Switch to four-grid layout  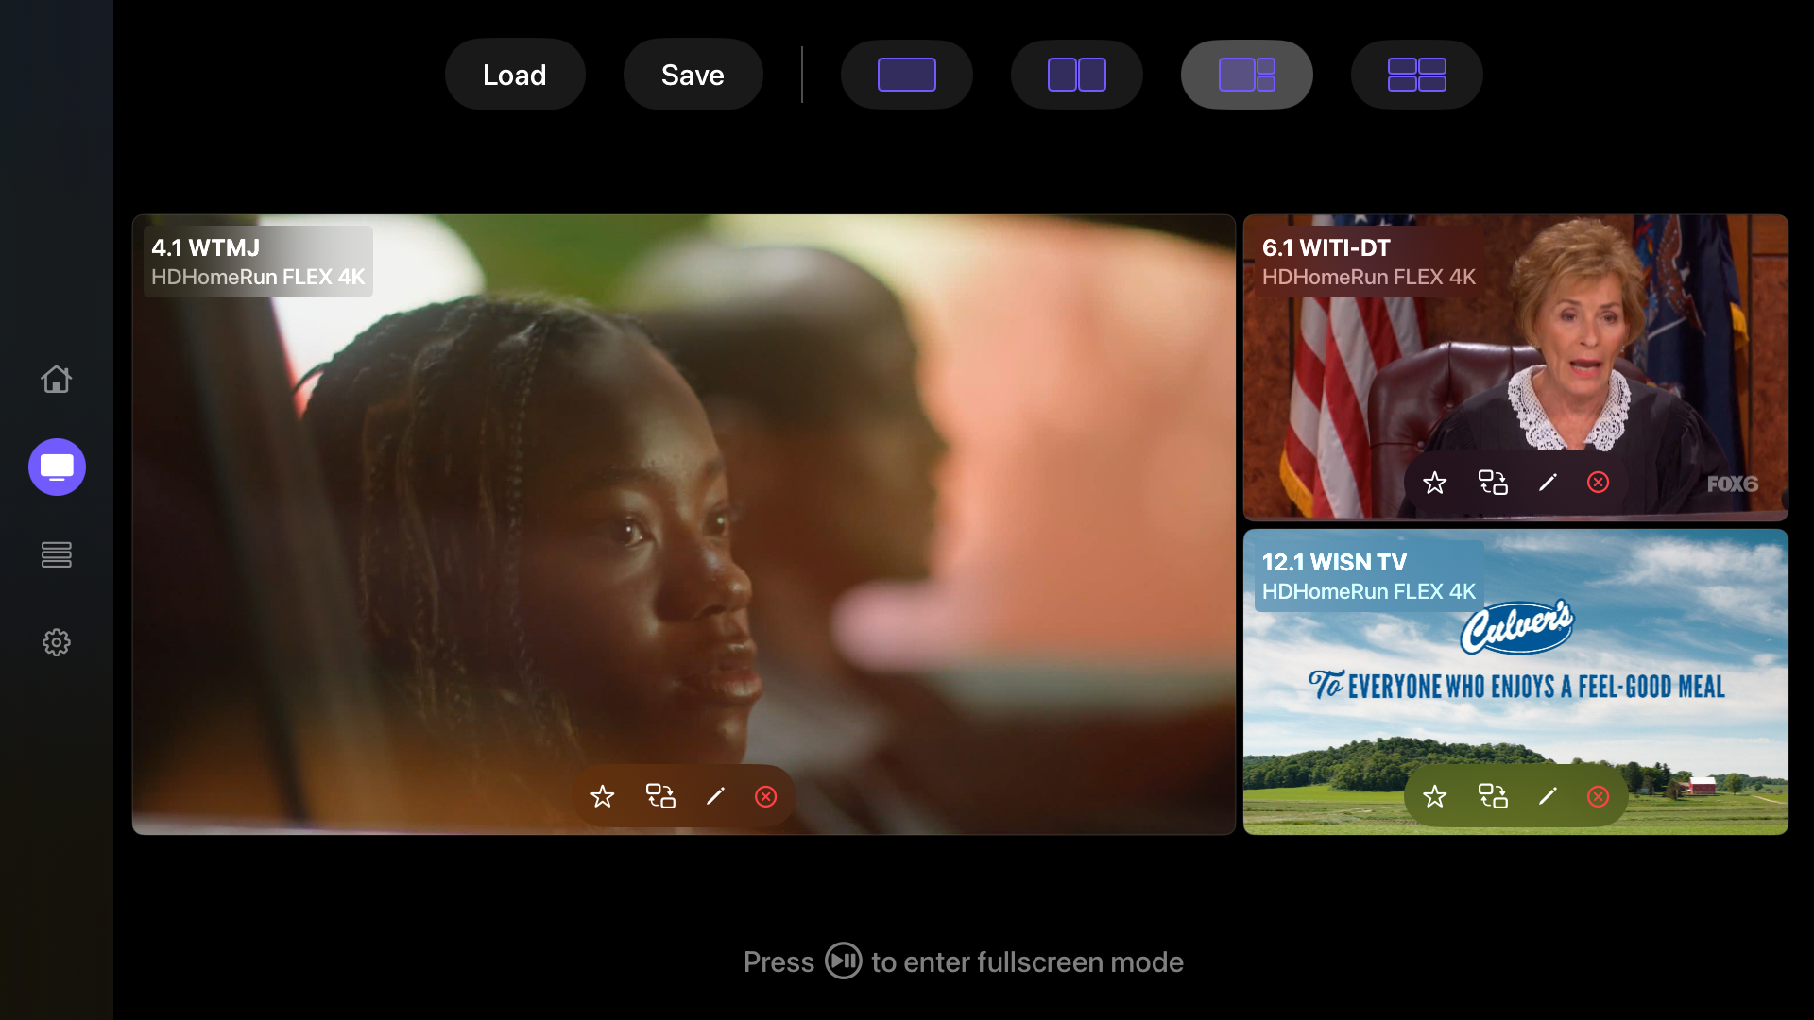(1416, 75)
